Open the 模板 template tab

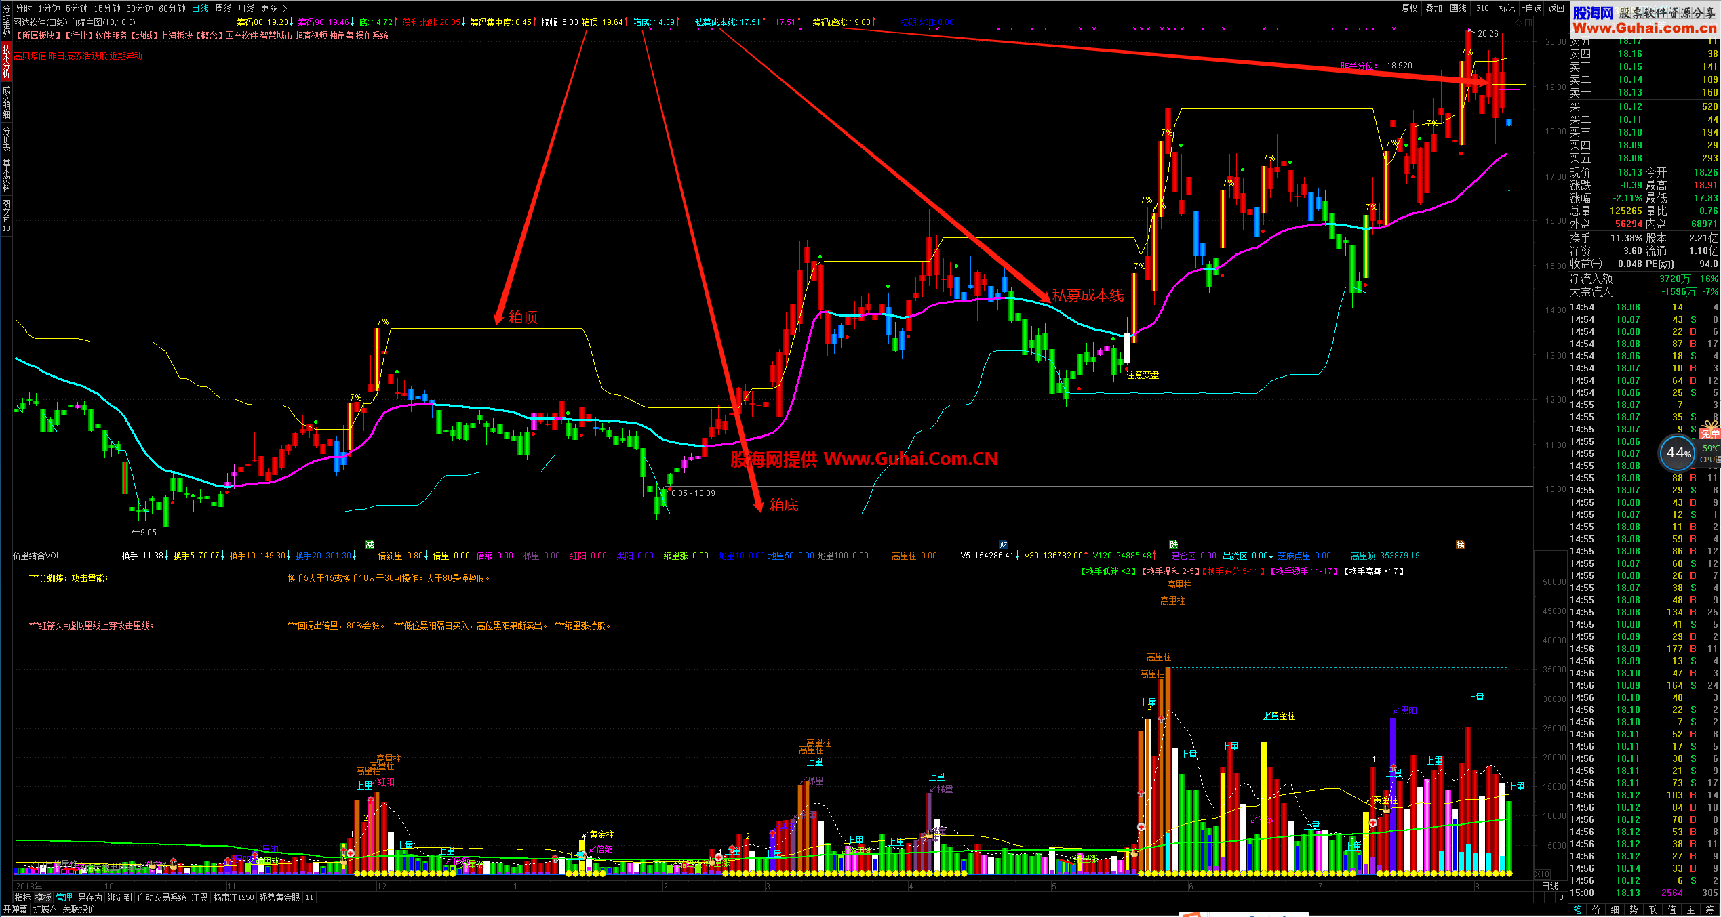[x=43, y=897]
